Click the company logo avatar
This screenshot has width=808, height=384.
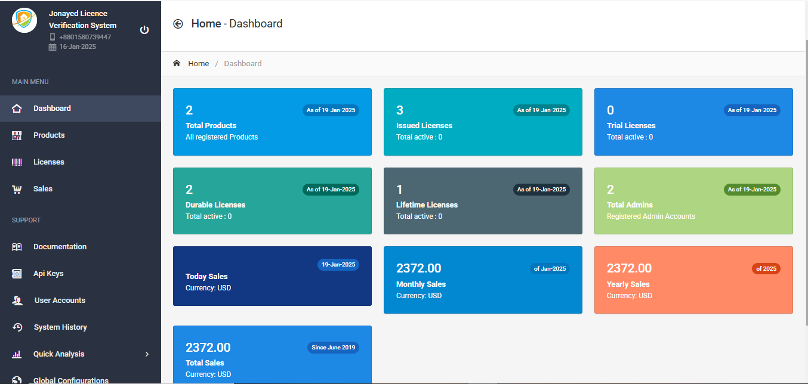click(x=24, y=21)
